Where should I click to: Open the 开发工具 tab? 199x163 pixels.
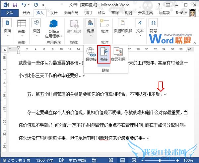point(145,13)
